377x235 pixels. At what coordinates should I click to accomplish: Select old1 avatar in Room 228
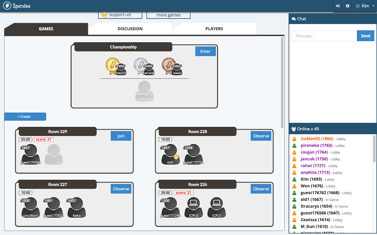170,154
